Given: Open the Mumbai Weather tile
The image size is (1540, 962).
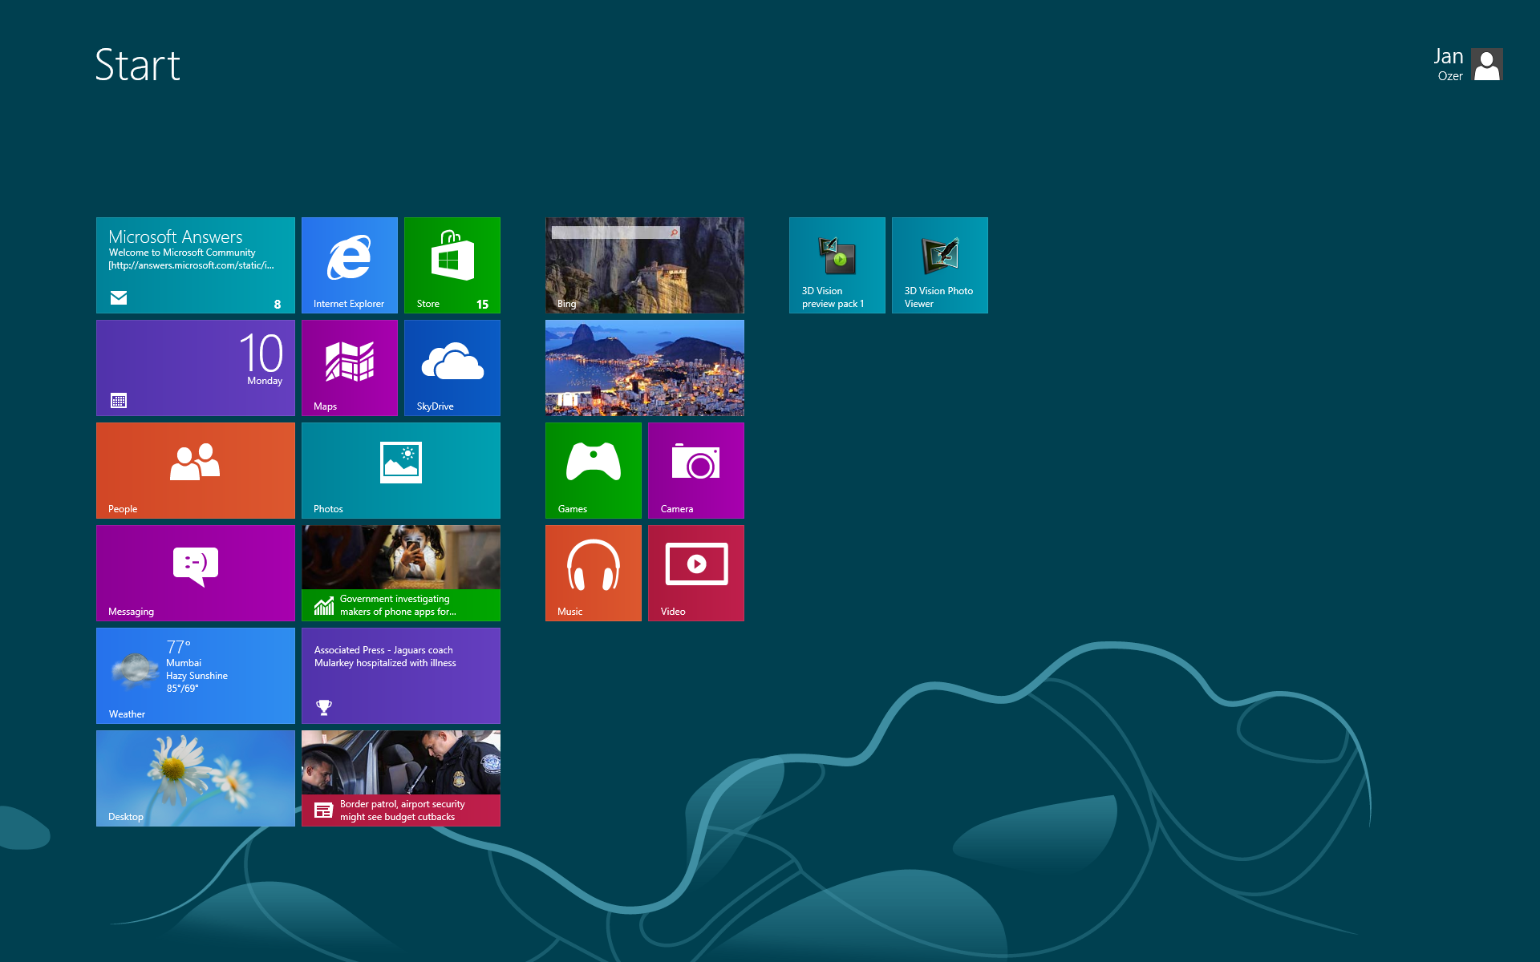Looking at the screenshot, I should 195,675.
